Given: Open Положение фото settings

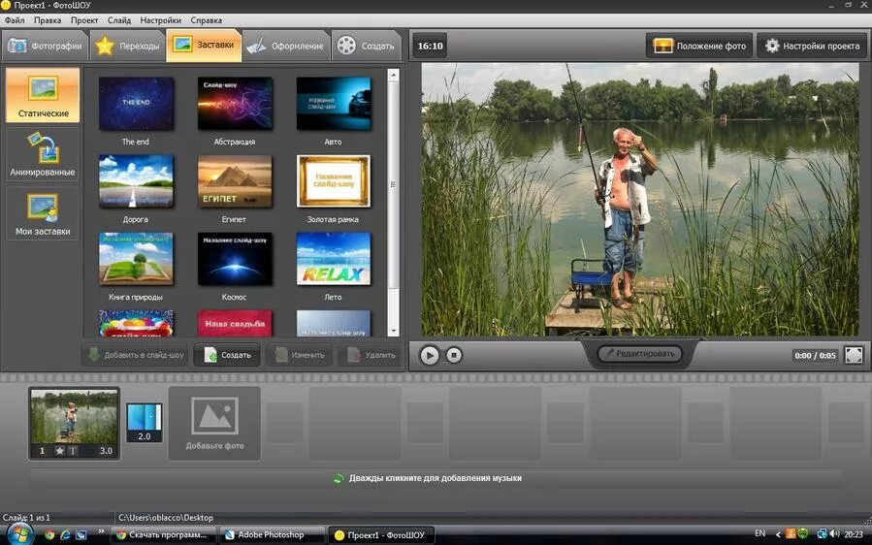Looking at the screenshot, I should pos(699,46).
